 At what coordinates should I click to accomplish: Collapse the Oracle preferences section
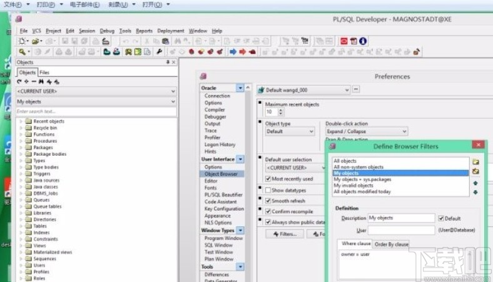click(240, 88)
